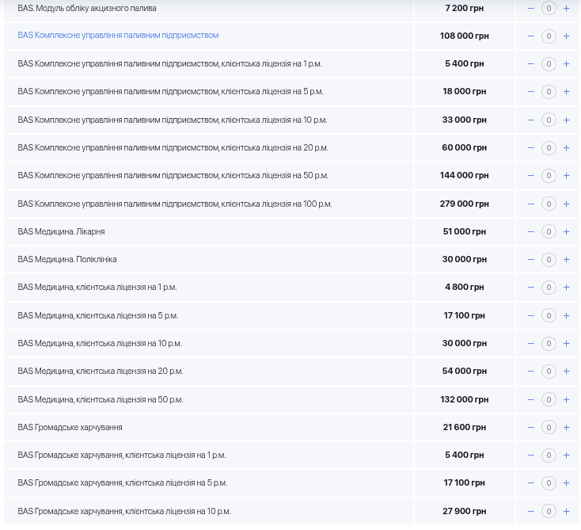Click minus next to BAS Медицина. Поліклініка
This screenshot has height=530, width=581.
click(x=530, y=260)
